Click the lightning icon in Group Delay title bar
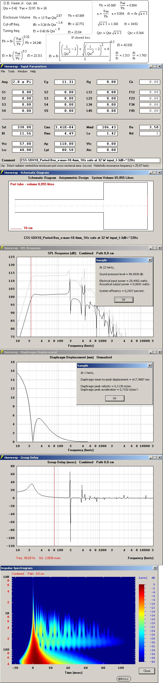 (x=2, y=457)
